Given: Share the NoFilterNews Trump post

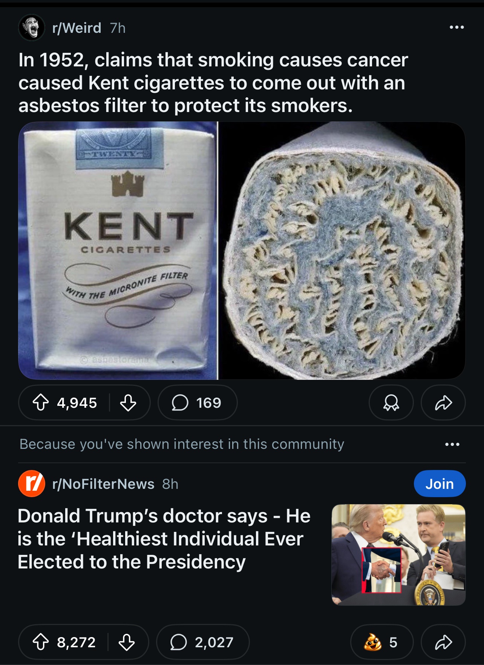Looking at the screenshot, I should point(443,642).
